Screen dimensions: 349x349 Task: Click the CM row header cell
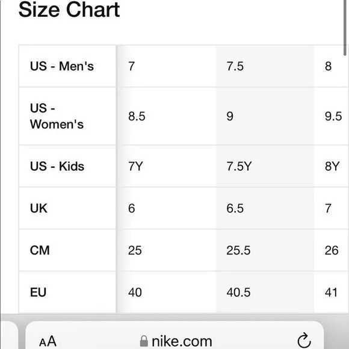67,250
